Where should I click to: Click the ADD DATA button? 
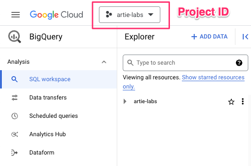coord(209,37)
